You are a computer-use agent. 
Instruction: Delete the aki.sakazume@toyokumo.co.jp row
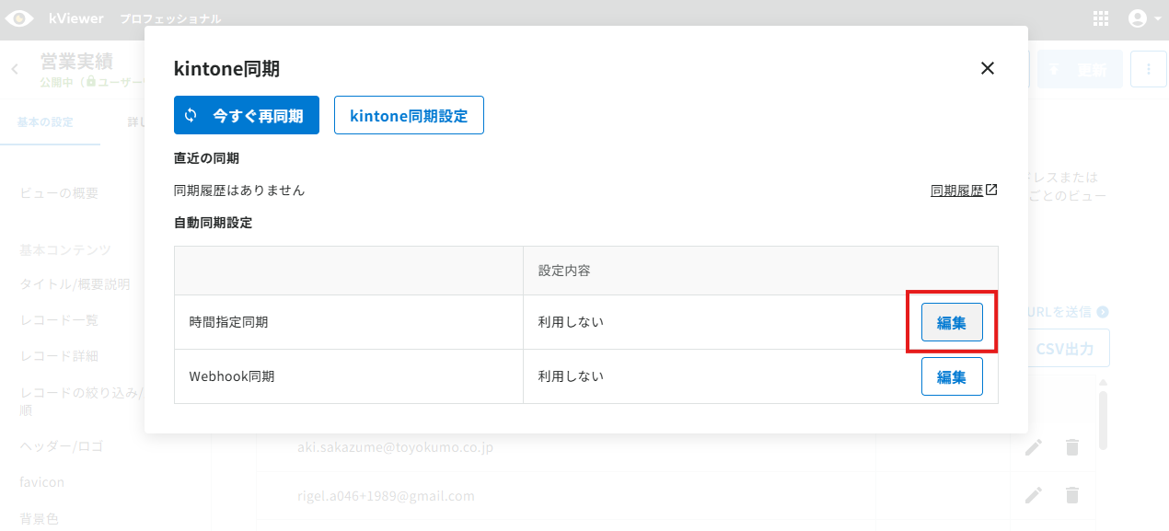click(1071, 447)
